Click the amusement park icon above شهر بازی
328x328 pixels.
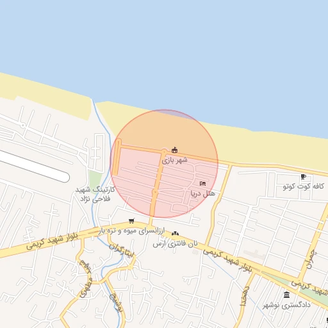click(x=175, y=150)
